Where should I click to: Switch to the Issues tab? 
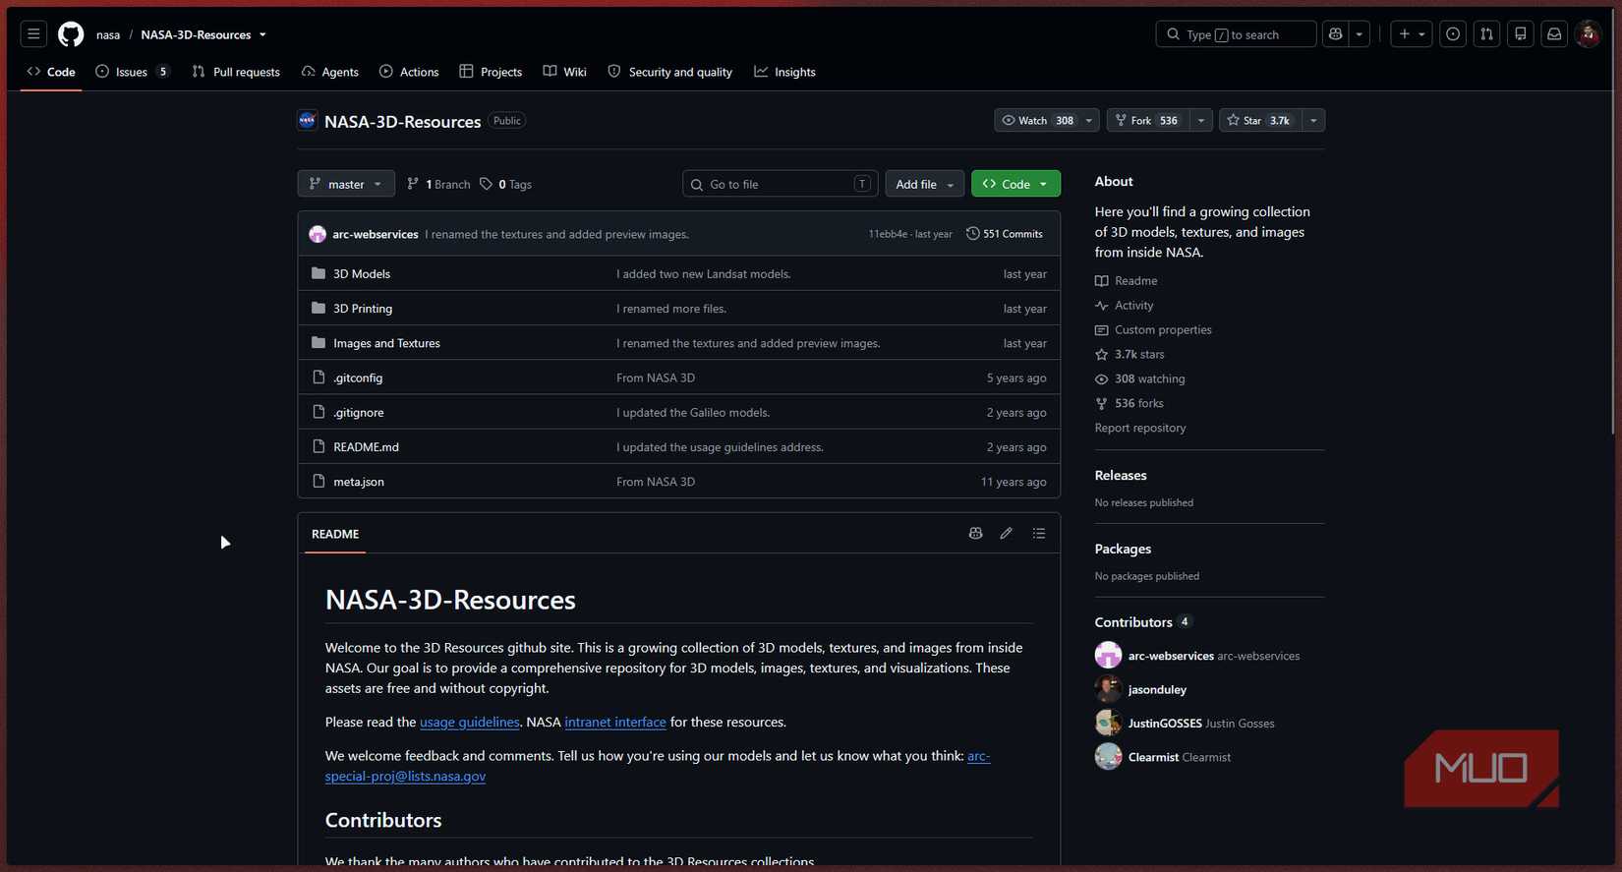pyautogui.click(x=132, y=72)
